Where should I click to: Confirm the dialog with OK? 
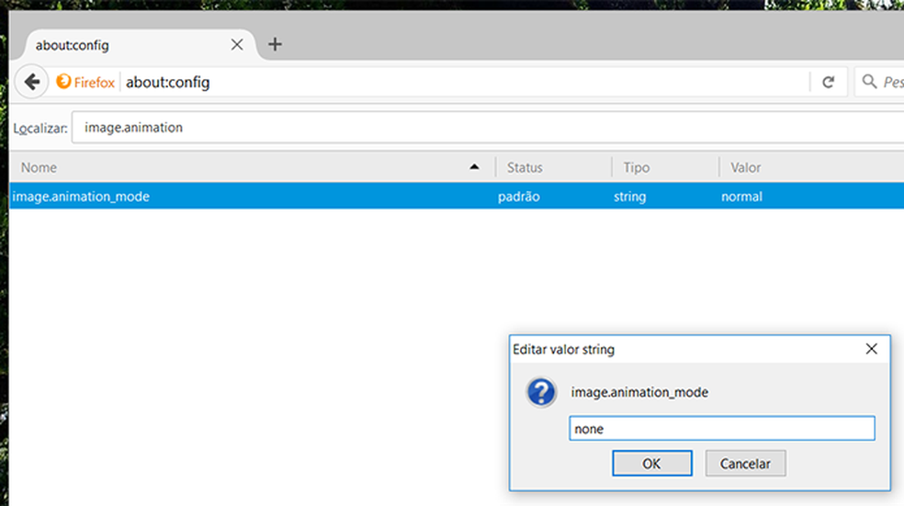(652, 464)
